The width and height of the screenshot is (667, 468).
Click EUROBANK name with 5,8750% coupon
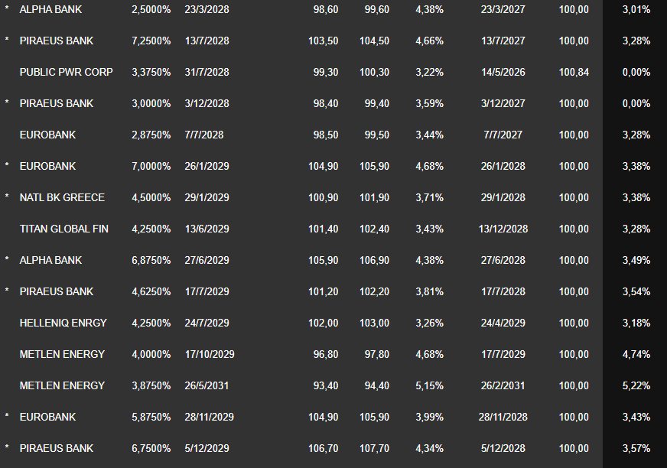pos(47,417)
